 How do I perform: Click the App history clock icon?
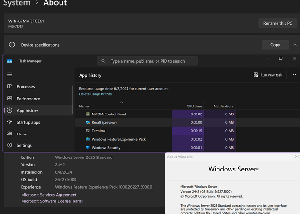pos(10,110)
